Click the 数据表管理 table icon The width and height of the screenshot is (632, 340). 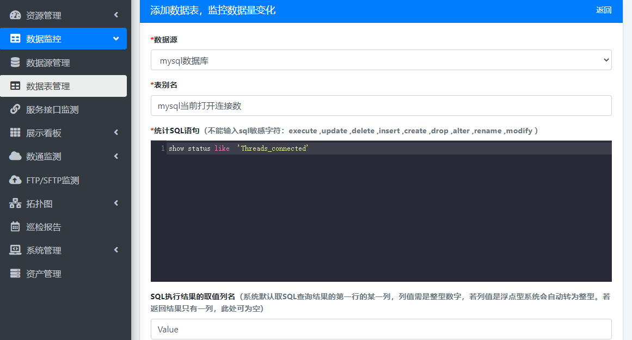coord(15,86)
